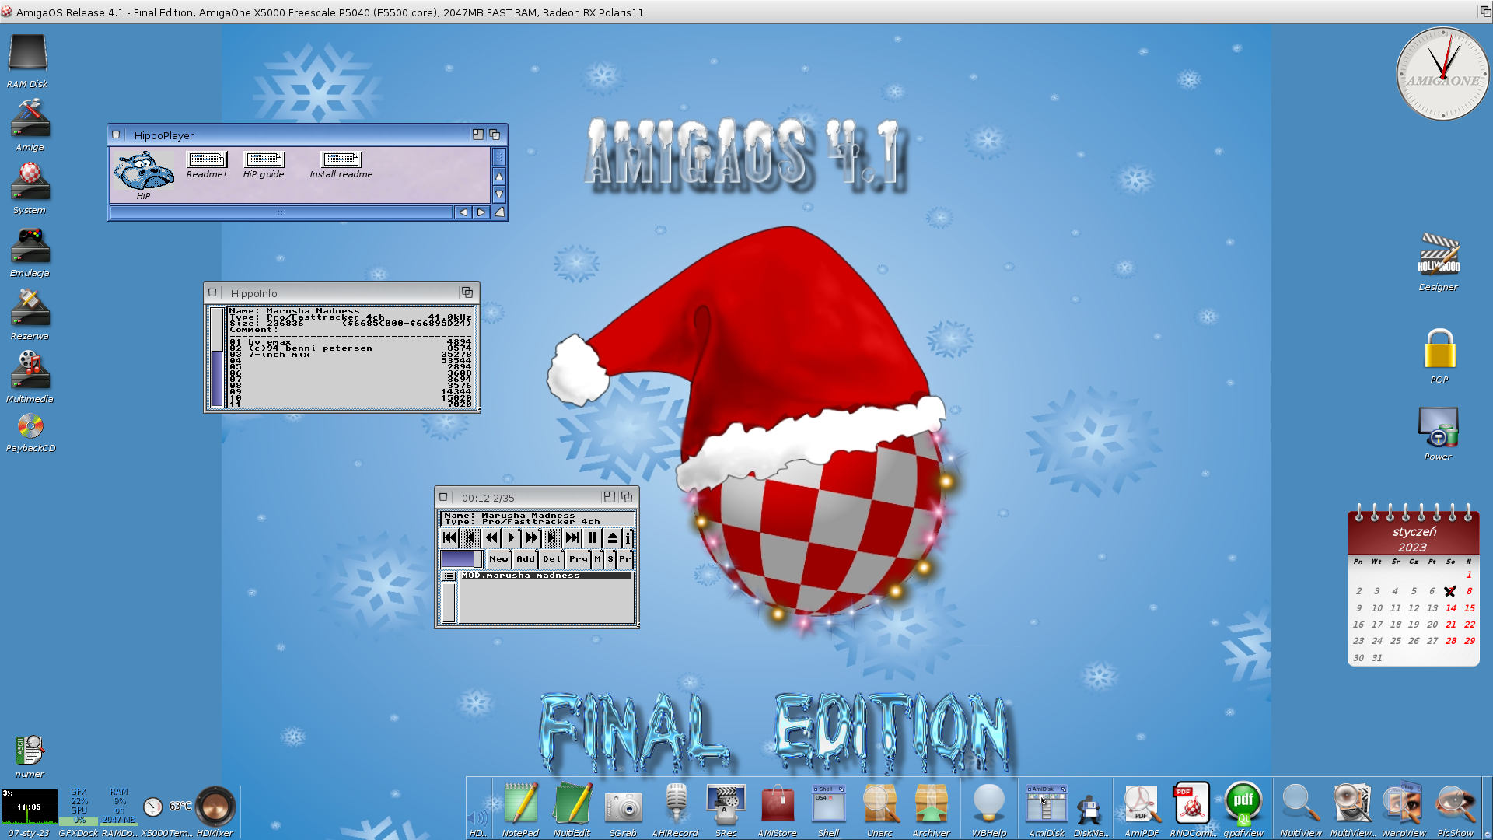Pause HippoPlayer playback
This screenshot has width=1493, height=840.
(x=593, y=537)
